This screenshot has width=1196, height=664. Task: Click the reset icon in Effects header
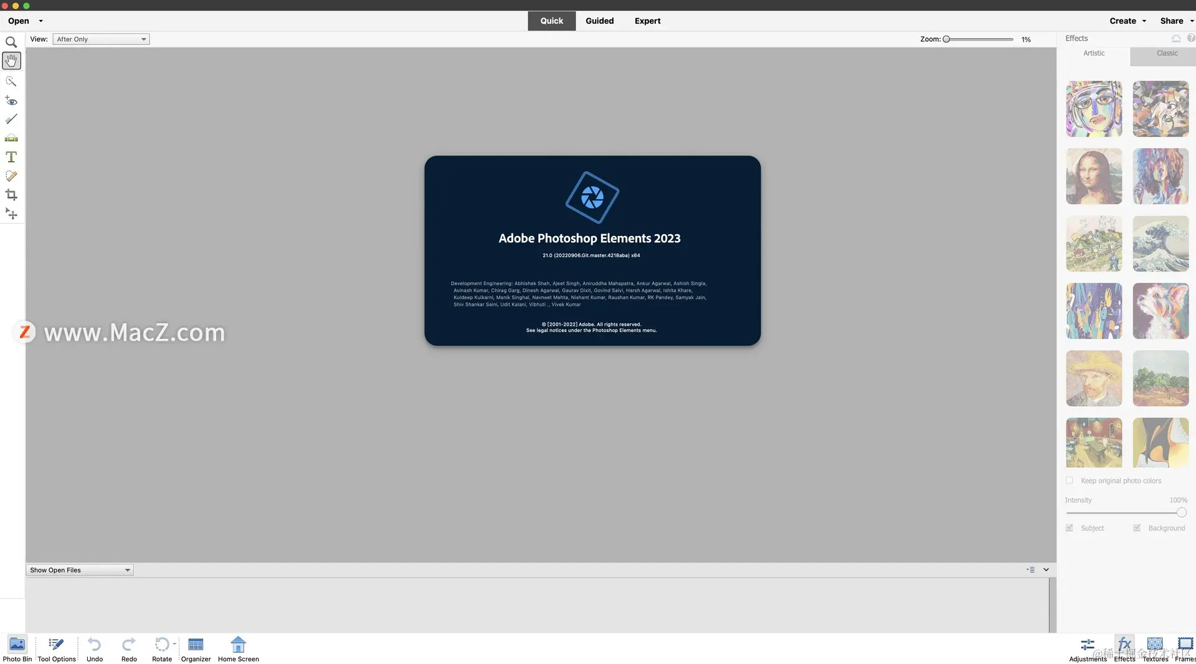click(1176, 38)
